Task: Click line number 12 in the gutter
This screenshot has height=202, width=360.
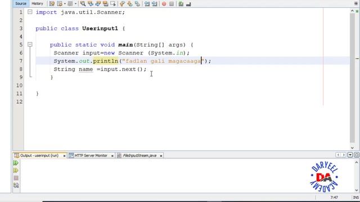Action: pyautogui.click(x=19, y=102)
